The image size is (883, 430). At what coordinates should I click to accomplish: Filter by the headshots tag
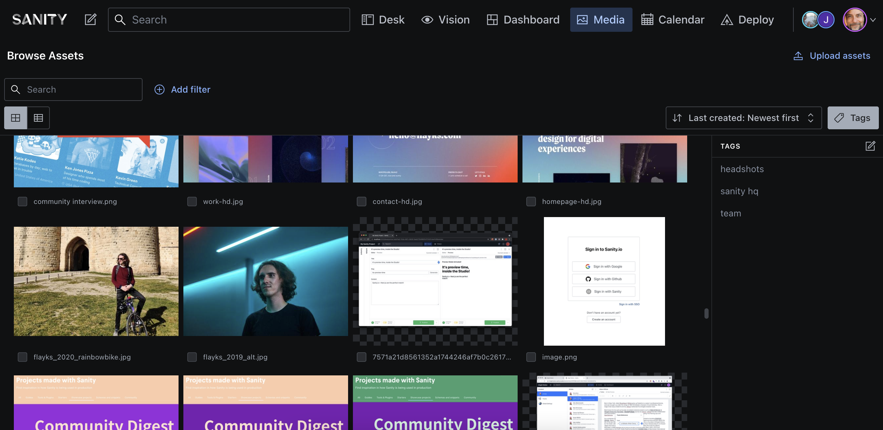click(x=742, y=169)
